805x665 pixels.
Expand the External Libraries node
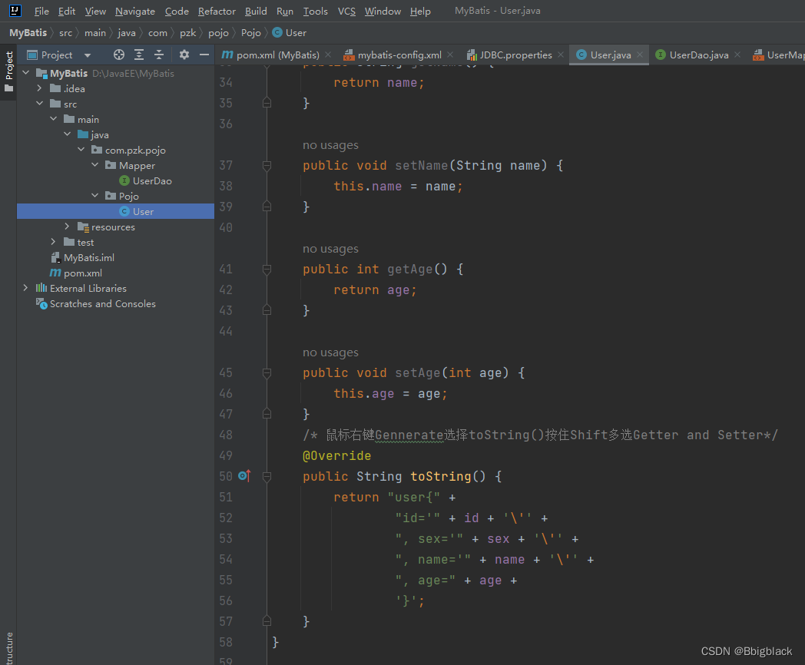pos(25,288)
